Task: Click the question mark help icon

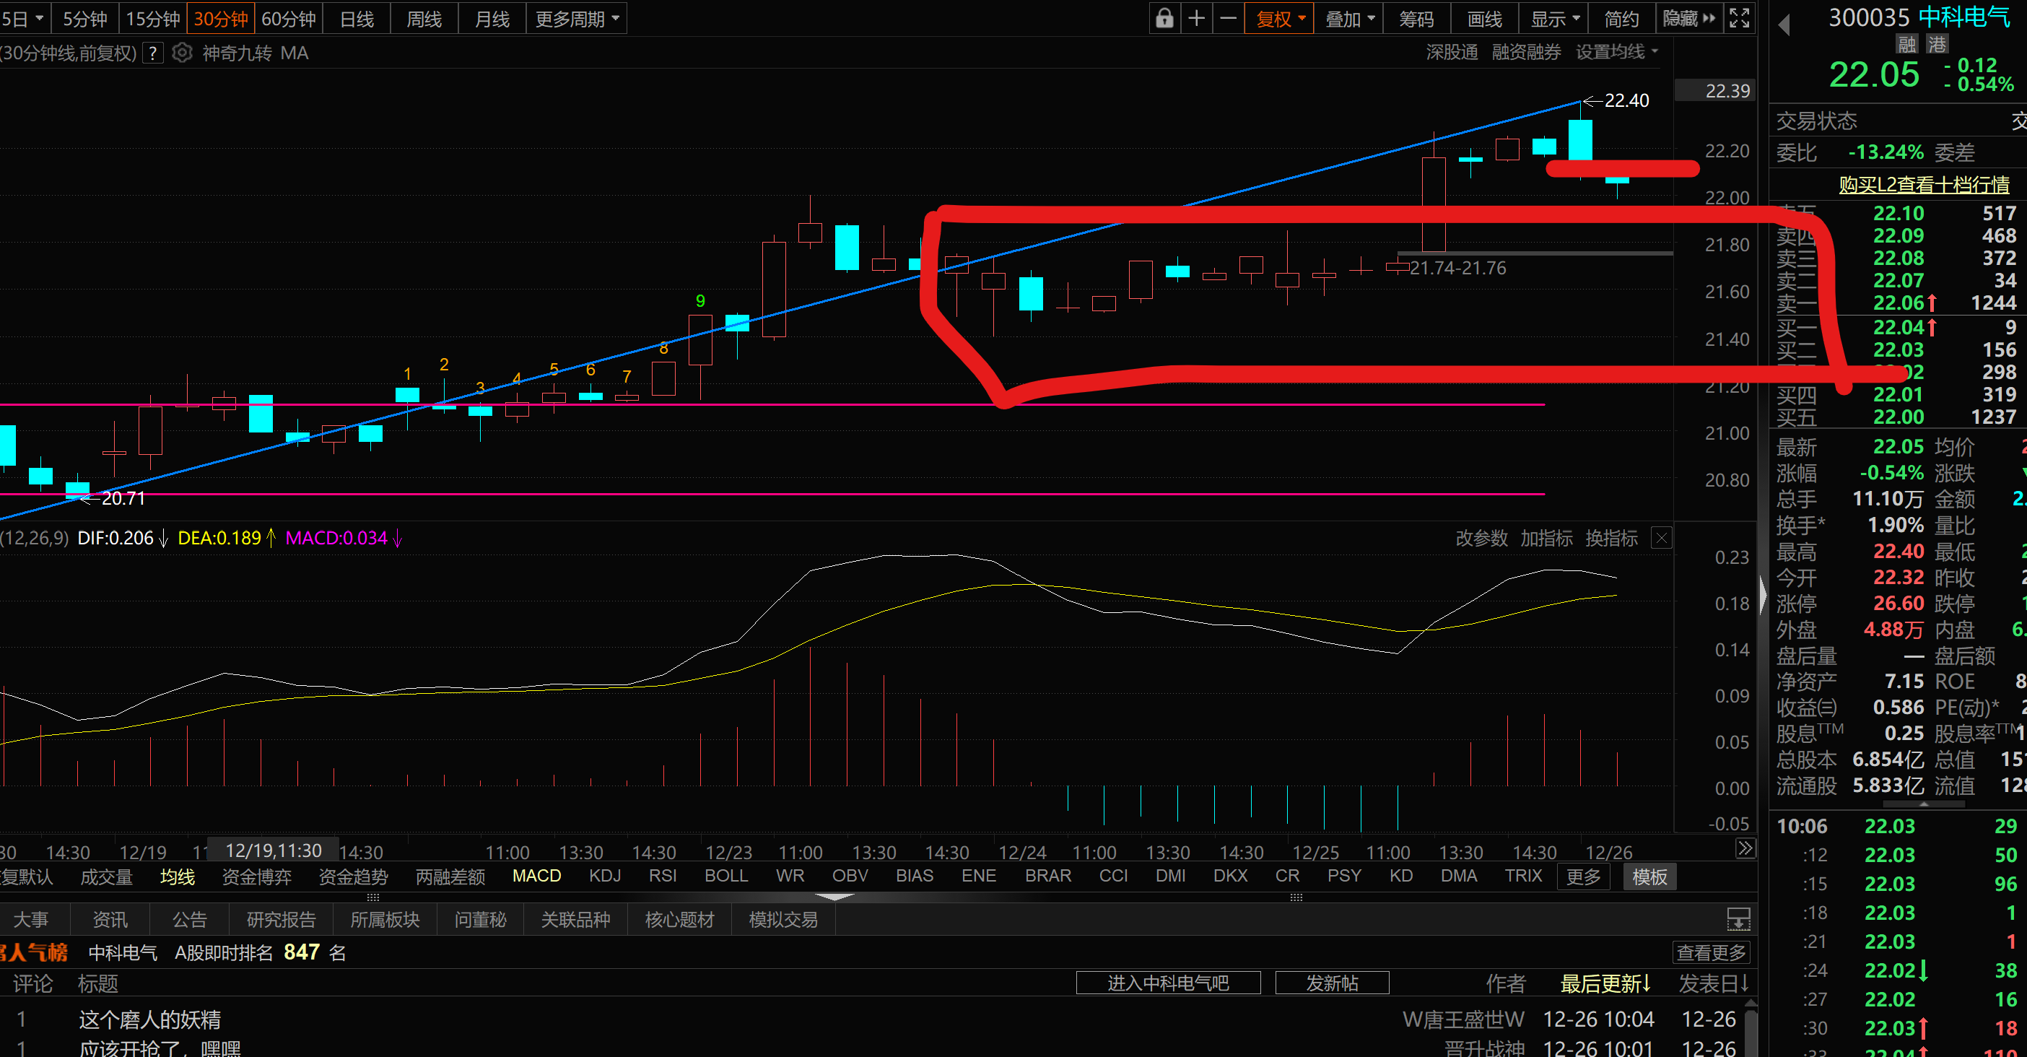Action: pos(154,53)
